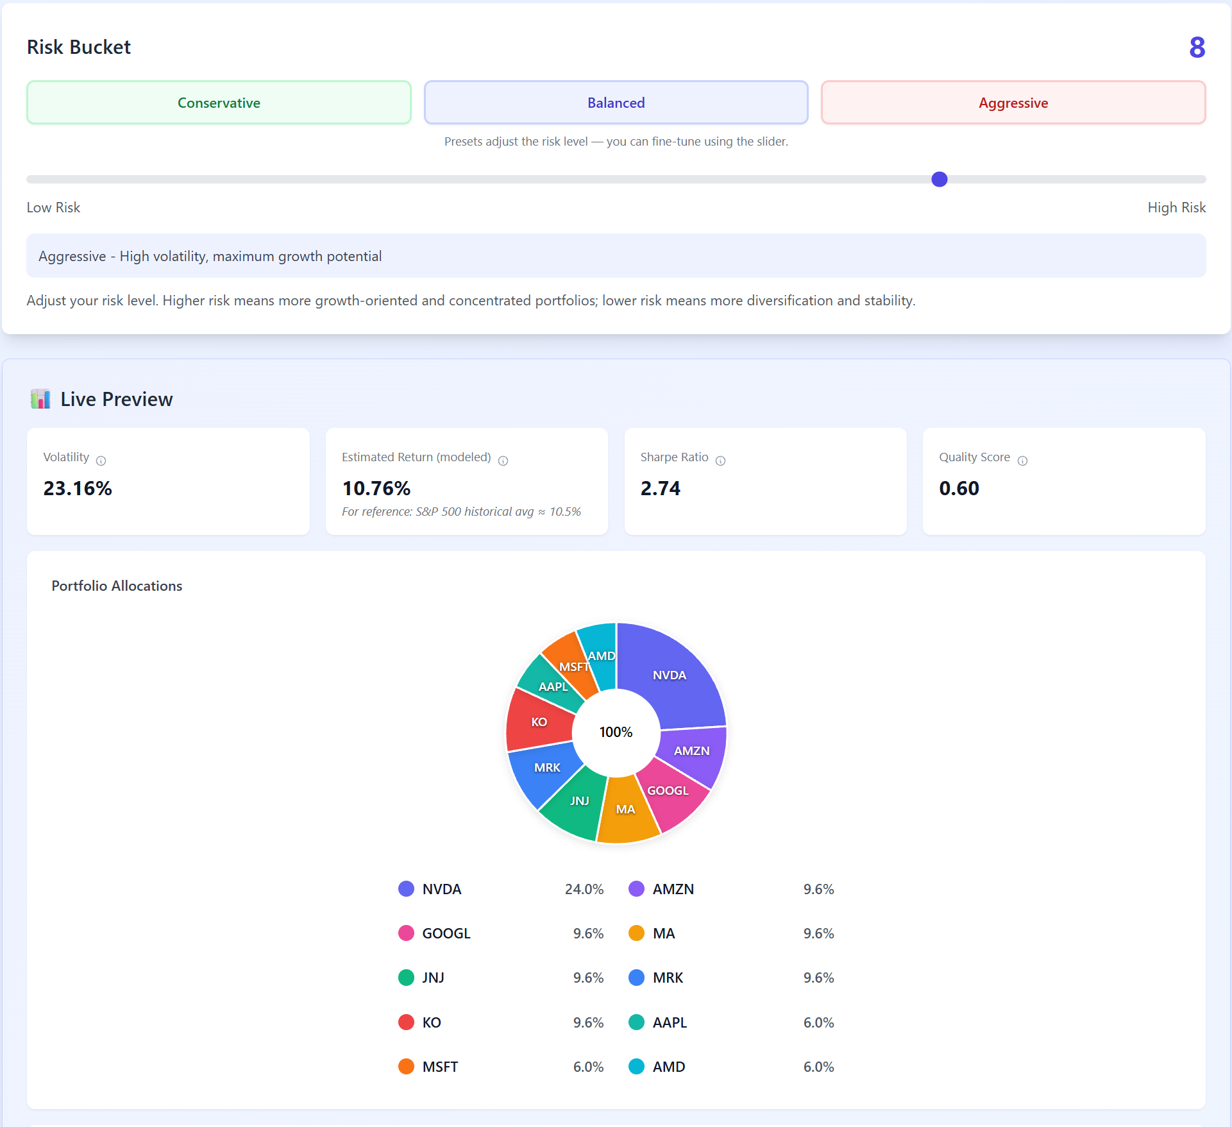Click the Live Preview bar chart icon

click(x=40, y=398)
